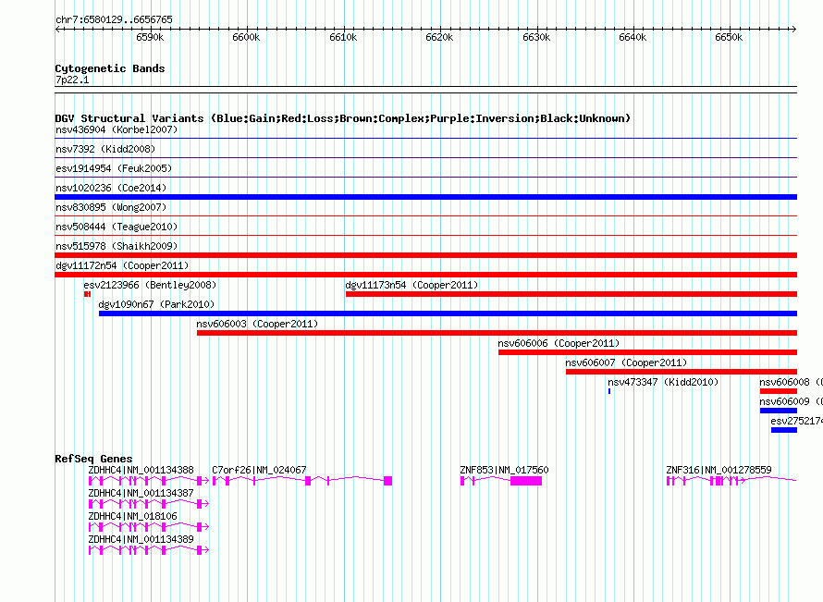Select the large ZNF853 exon block
The width and height of the screenshot is (823, 602).
(x=526, y=481)
